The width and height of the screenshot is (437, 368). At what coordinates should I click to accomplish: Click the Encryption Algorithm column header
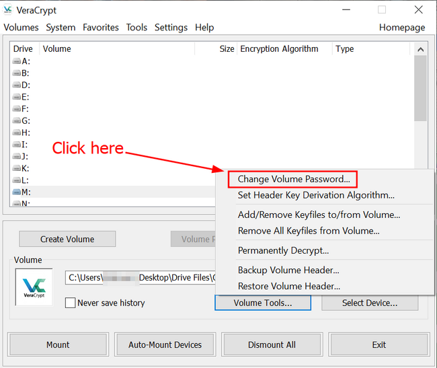point(284,49)
